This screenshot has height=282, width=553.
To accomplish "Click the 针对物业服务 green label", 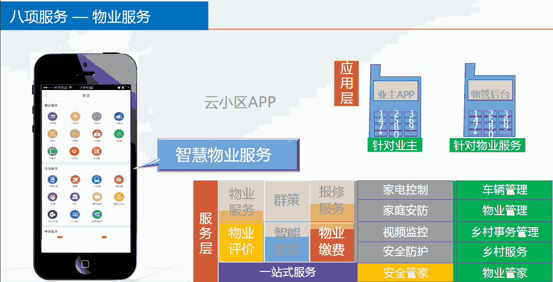I will point(487,145).
